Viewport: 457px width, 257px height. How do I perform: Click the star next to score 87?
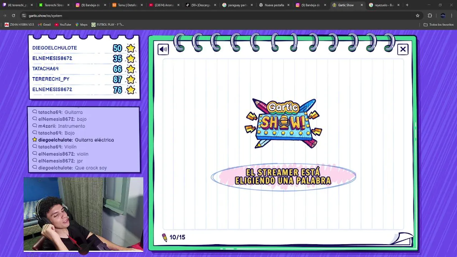point(131,79)
